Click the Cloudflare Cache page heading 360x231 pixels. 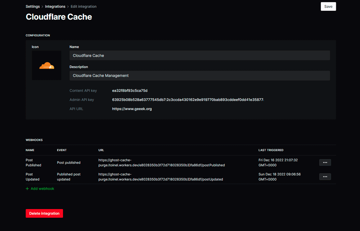click(x=59, y=17)
